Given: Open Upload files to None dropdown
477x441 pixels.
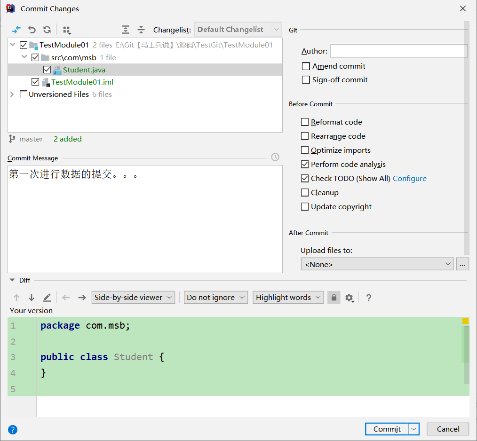Looking at the screenshot, I should pyautogui.click(x=377, y=264).
